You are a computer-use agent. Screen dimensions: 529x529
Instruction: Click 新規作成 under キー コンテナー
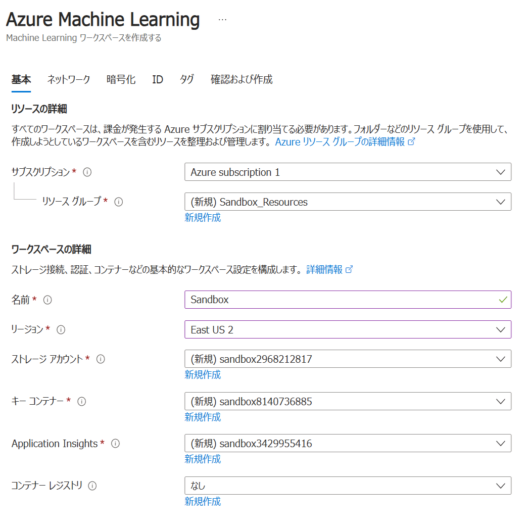pyautogui.click(x=203, y=417)
